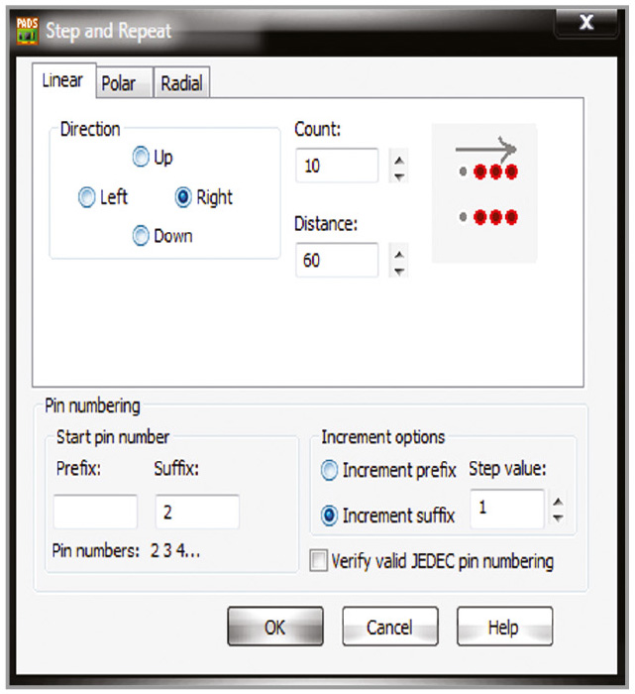
Task: Open Help for Step and Repeat
Action: tap(503, 627)
